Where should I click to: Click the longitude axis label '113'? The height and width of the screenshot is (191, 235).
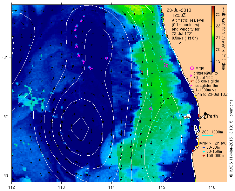point(61,187)
